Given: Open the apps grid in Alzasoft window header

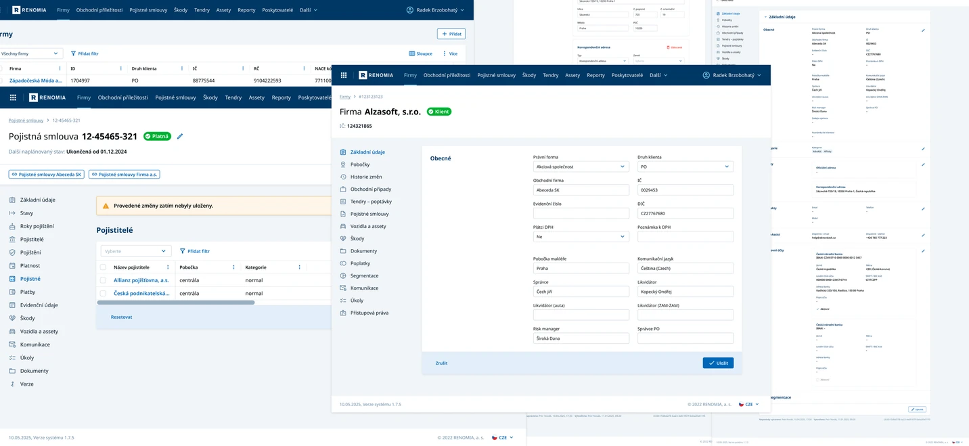Looking at the screenshot, I should pyautogui.click(x=344, y=75).
